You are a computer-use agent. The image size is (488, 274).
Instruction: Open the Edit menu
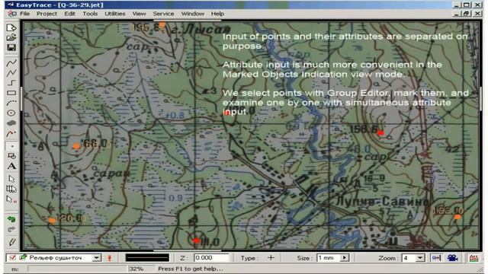[x=69, y=14]
